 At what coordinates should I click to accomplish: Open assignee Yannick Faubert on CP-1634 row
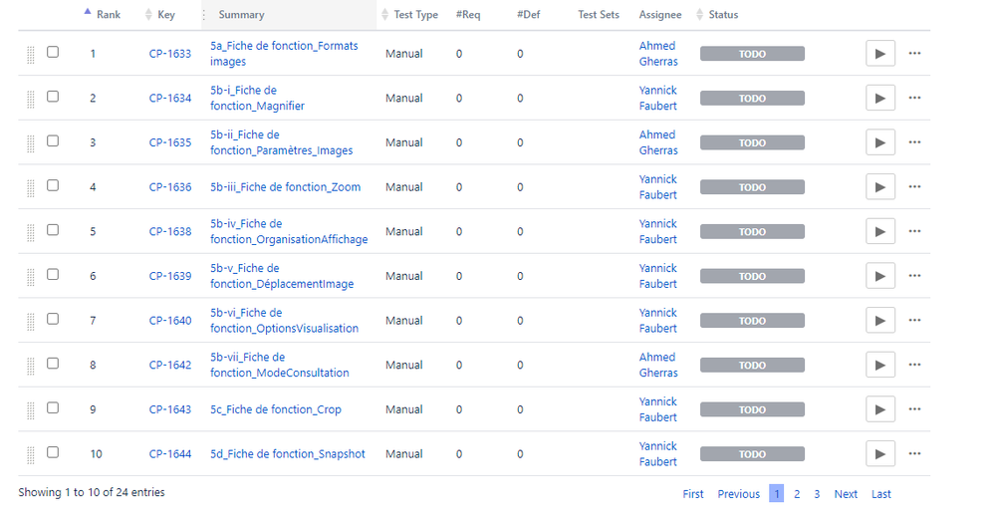[658, 98]
